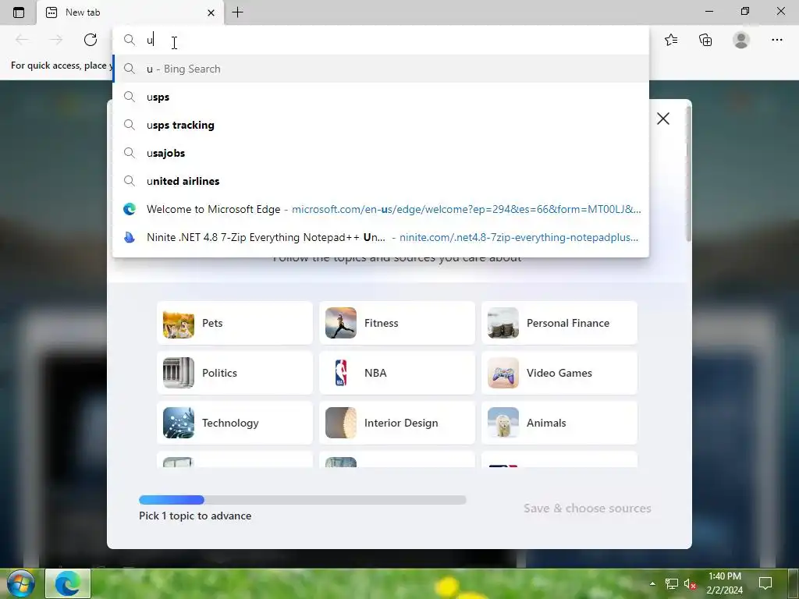Choose the 'united airlines' suggestion

point(381,181)
